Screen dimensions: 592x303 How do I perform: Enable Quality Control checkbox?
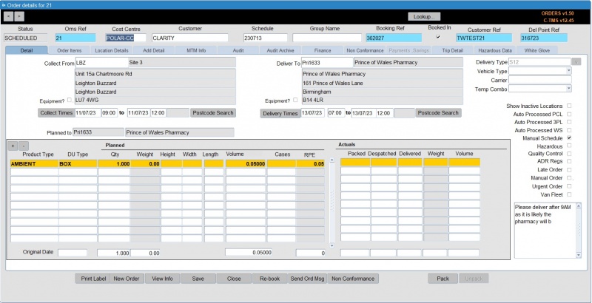(569, 154)
